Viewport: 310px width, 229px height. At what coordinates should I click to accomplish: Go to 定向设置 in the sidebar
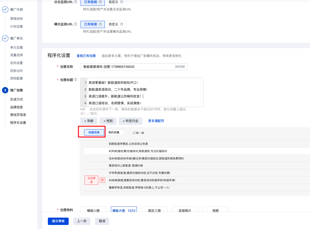[x=16, y=63]
